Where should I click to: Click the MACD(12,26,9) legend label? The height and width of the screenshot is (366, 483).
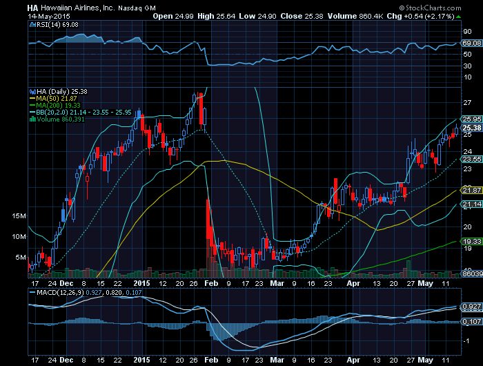coord(60,292)
